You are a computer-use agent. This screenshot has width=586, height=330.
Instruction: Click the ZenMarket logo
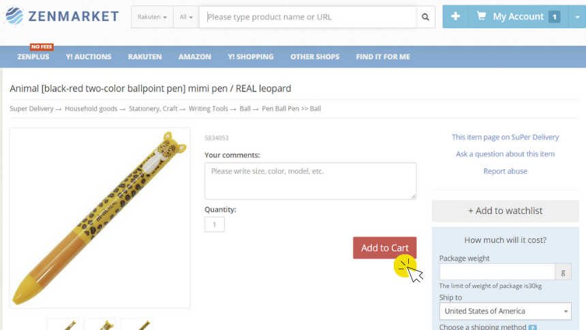click(61, 16)
